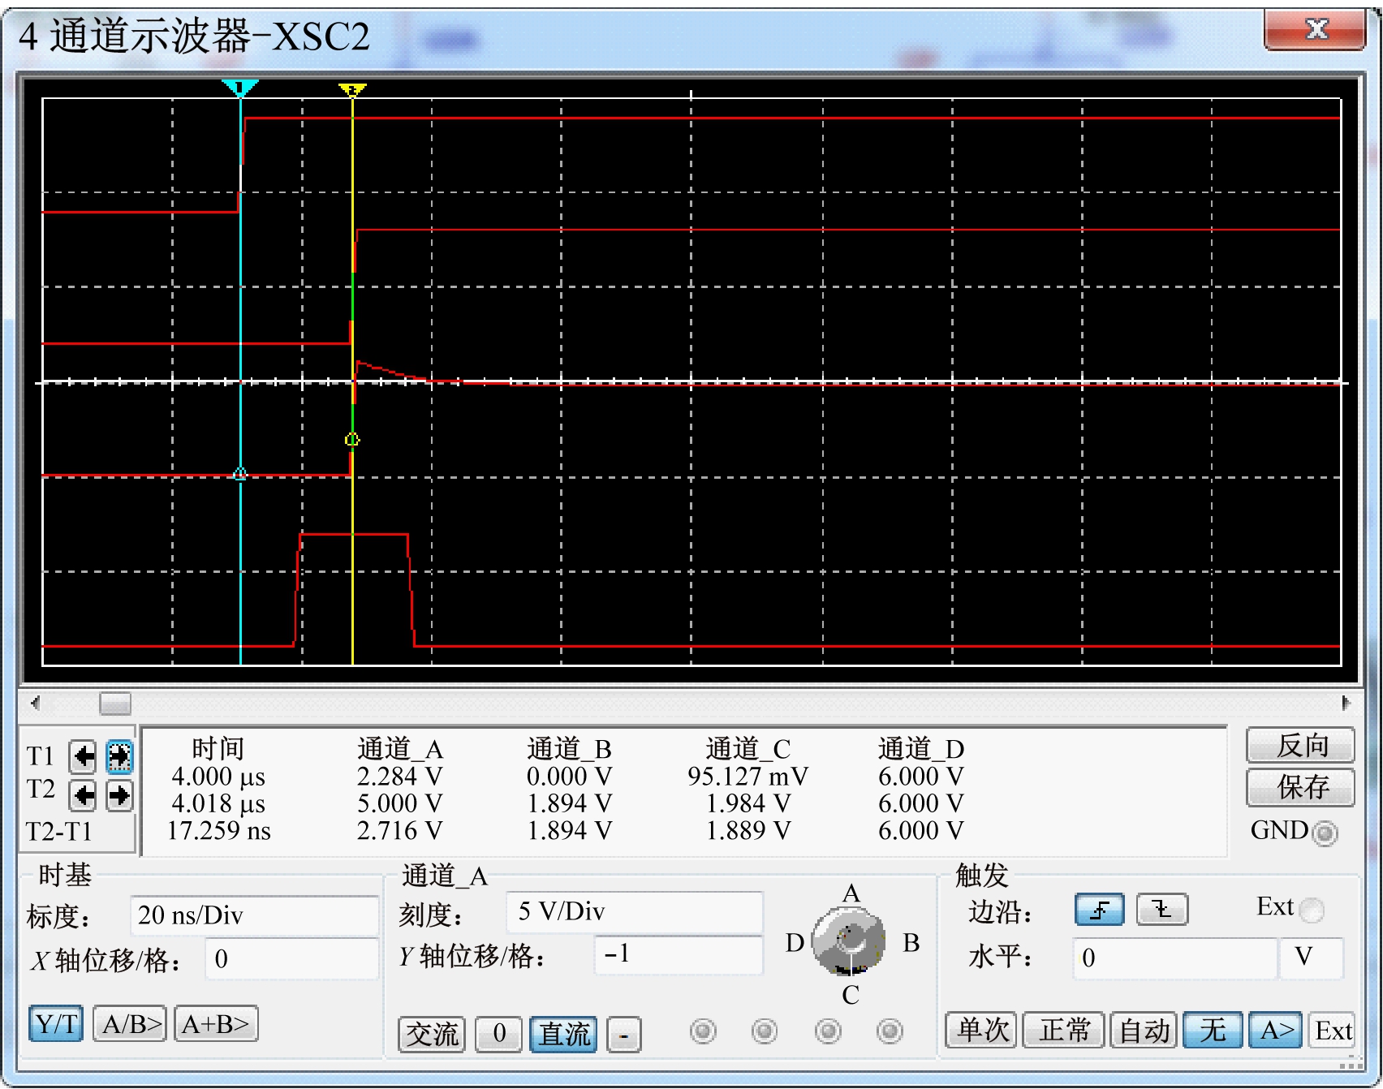This screenshot has height=1089, width=1383.
Task: Move T2 cursor right with arrow
Action: pos(119,794)
